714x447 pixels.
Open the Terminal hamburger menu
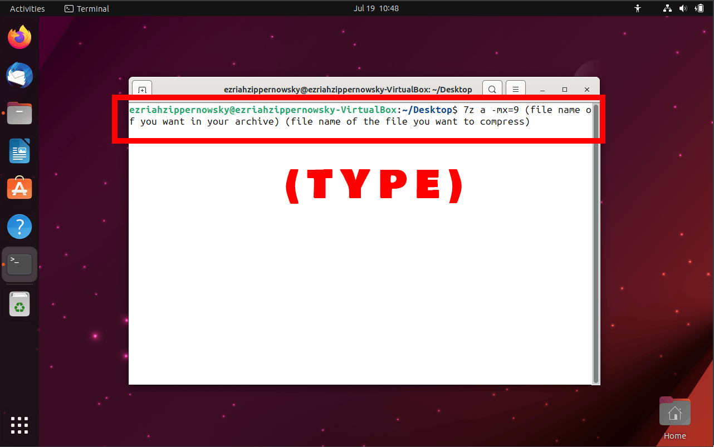[x=515, y=89]
